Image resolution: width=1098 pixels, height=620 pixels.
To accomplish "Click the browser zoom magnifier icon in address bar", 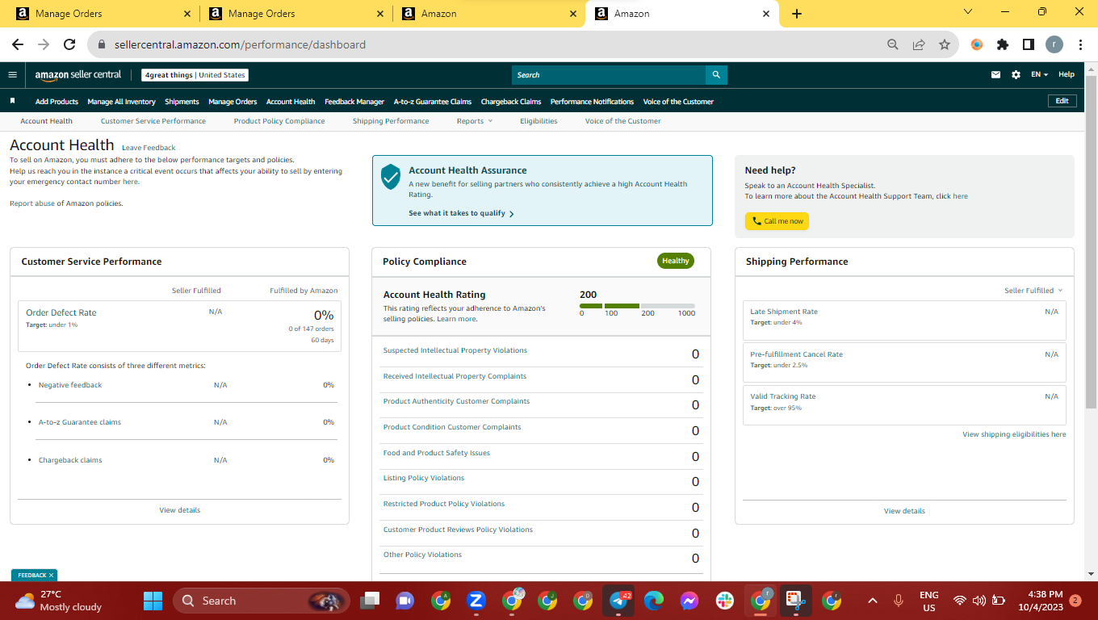I will point(893,44).
